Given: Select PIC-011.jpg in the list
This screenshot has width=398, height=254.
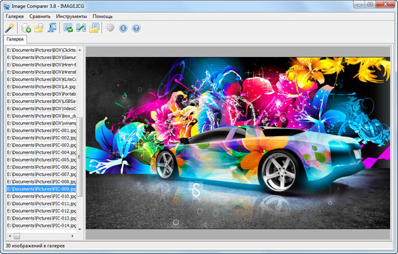Looking at the screenshot, I should pyautogui.click(x=41, y=204).
